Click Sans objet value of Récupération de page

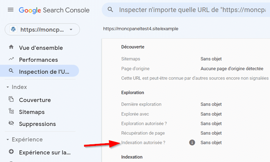[211, 133]
